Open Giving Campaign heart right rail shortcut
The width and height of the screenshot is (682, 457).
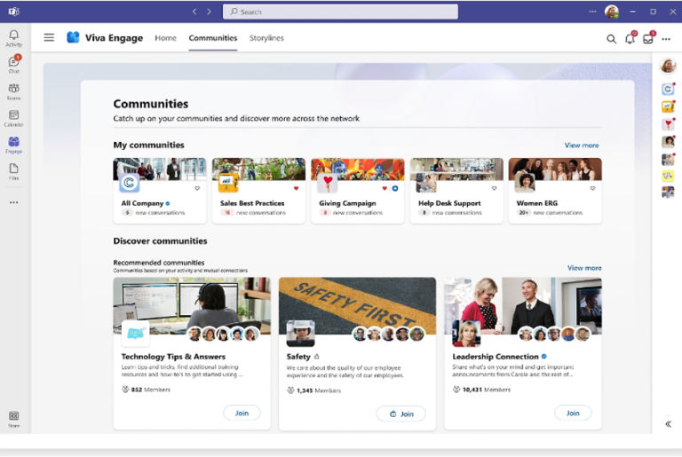[668, 124]
